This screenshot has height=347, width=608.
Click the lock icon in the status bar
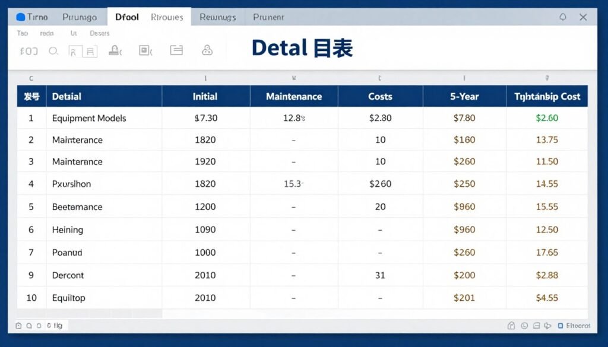coord(511,326)
